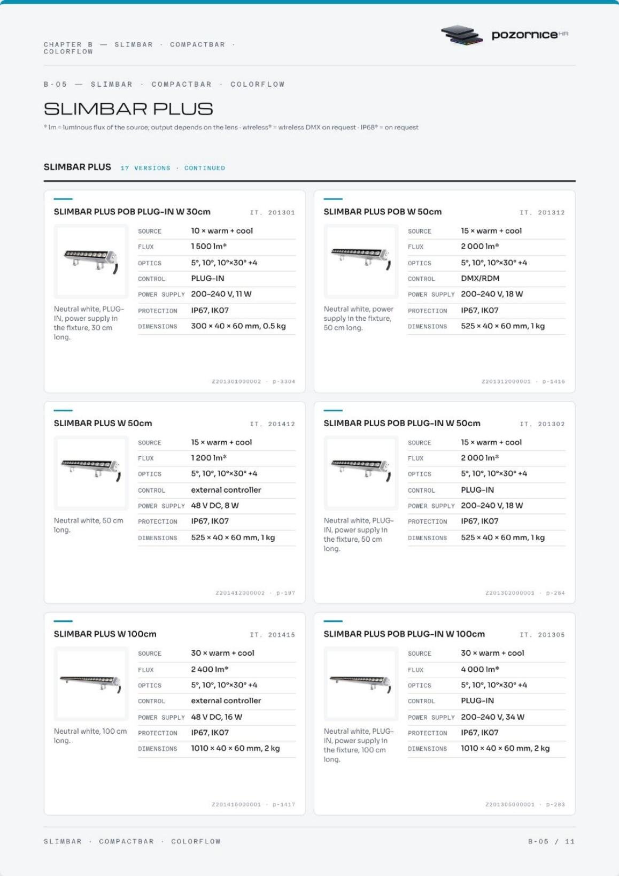Open the SLIMBAR PLUS POB PLUG-IN W 100cm image

point(361,683)
